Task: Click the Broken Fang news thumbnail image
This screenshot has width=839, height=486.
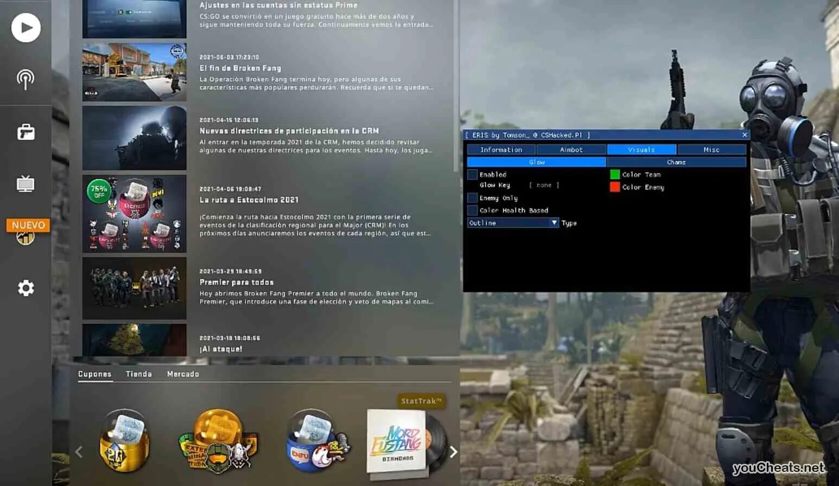Action: 135,72
